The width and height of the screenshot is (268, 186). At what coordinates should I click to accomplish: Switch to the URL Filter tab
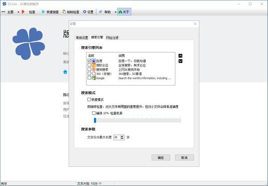point(112,37)
